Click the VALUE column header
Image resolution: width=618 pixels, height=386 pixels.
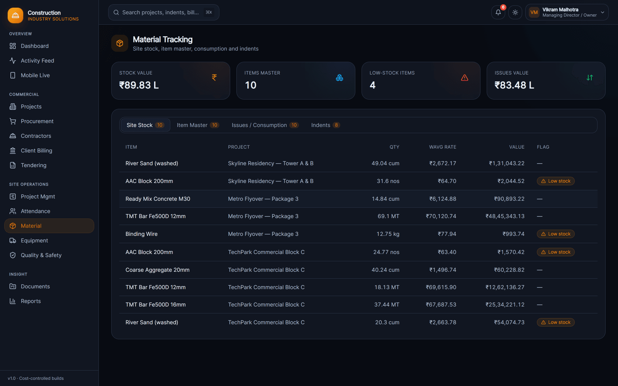click(517, 147)
